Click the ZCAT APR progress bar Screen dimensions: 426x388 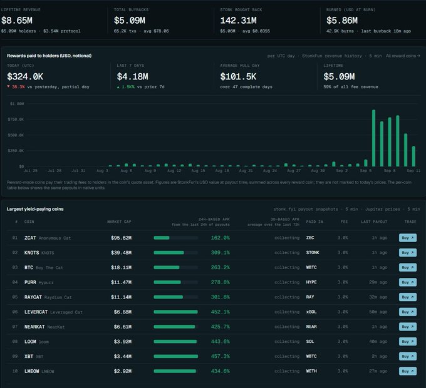tap(176, 238)
